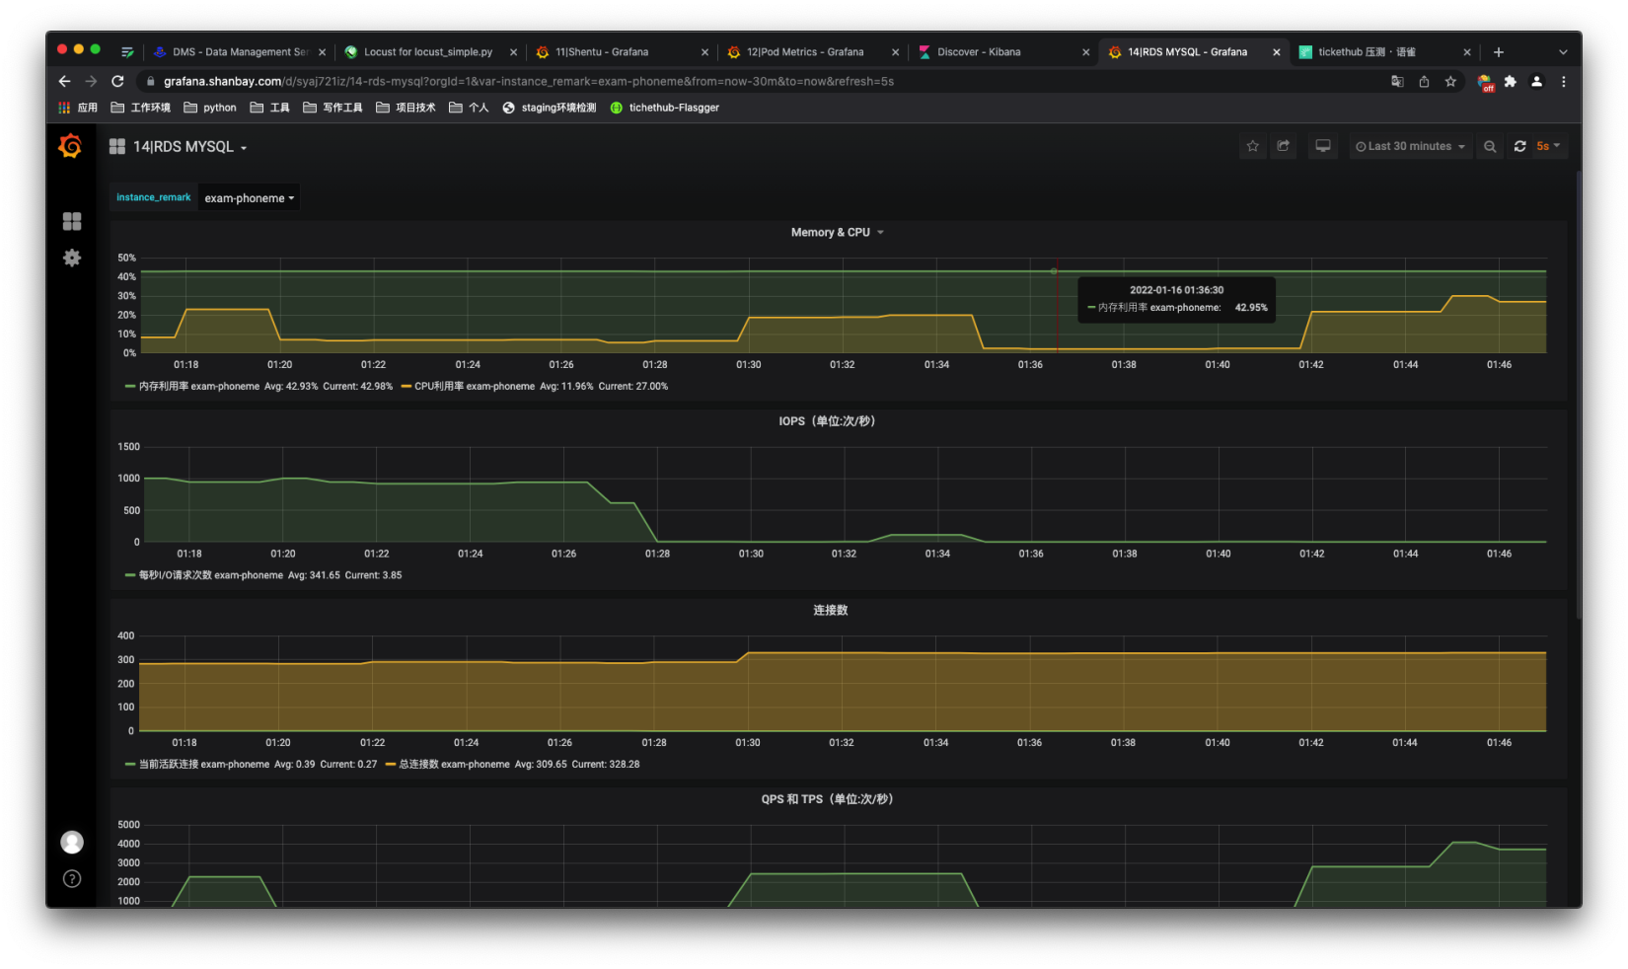Open the 5s refresh interval dropdown
This screenshot has width=1628, height=969.
click(1547, 146)
